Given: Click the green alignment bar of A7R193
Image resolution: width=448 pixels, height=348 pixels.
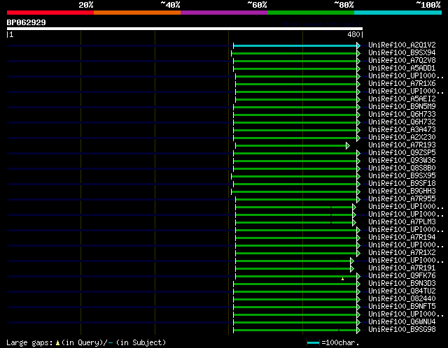Looking at the screenshot, I should point(291,146).
